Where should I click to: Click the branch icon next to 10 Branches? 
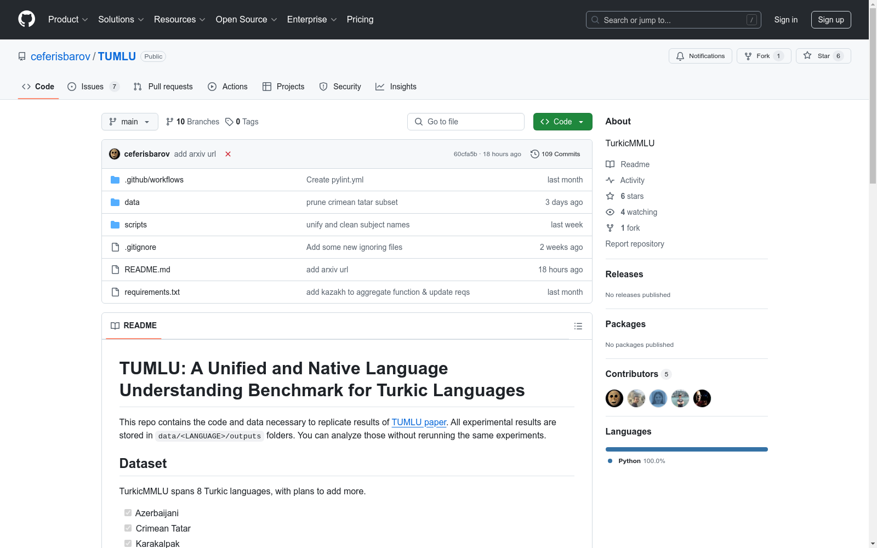(x=170, y=122)
